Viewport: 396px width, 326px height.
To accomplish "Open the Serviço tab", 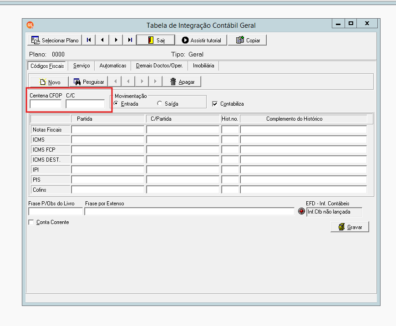I will [x=81, y=66].
